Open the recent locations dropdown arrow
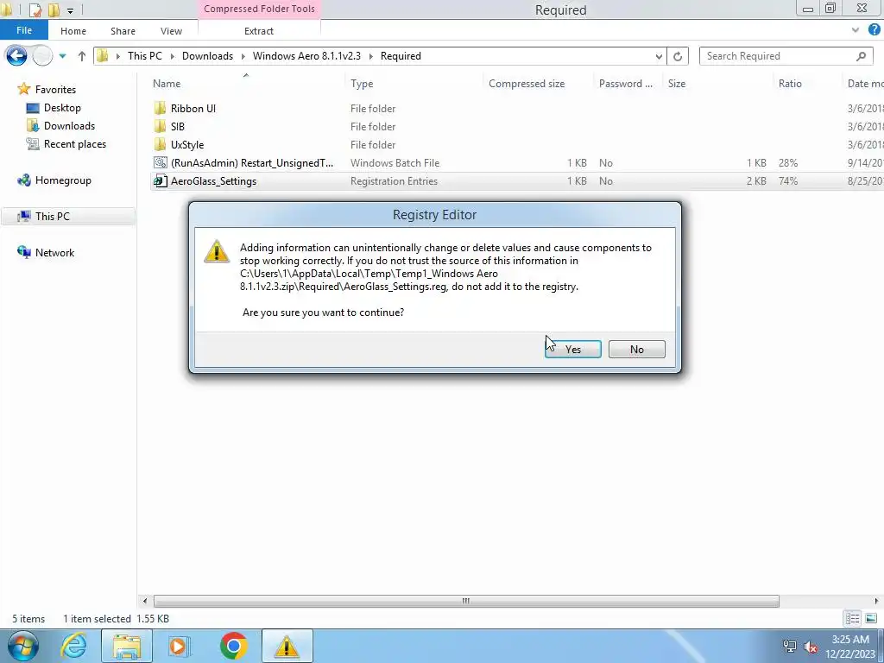Image resolution: width=884 pixels, height=663 pixels. pos(62,56)
